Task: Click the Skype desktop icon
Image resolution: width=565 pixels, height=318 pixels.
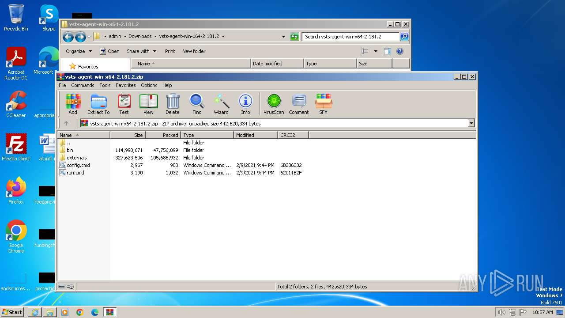Action: (x=49, y=18)
